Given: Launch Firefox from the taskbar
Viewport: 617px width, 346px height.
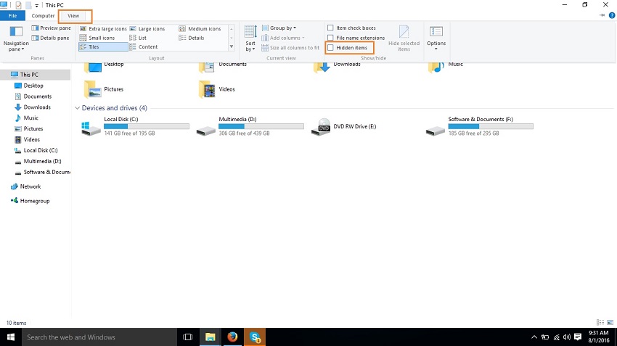Looking at the screenshot, I should [x=232, y=337].
